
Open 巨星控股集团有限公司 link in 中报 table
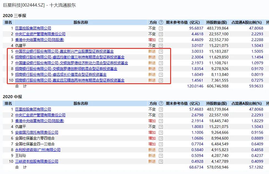point(33,109)
